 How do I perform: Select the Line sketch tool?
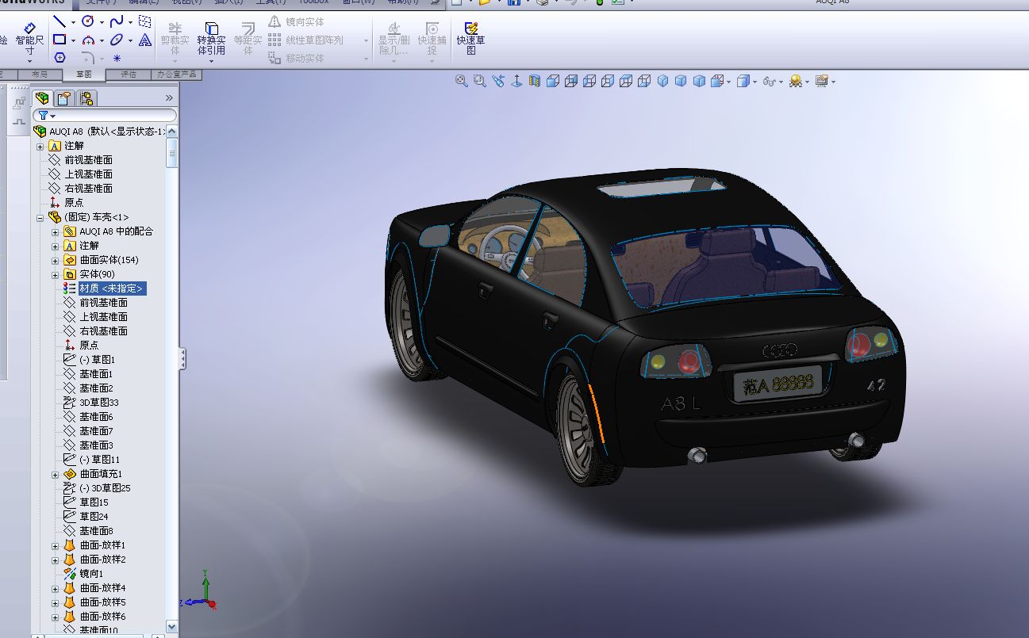(60, 22)
